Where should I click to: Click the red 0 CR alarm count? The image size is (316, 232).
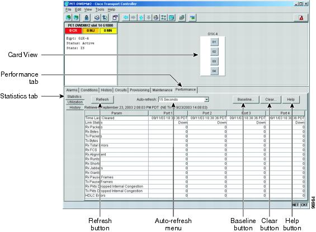[73, 31]
